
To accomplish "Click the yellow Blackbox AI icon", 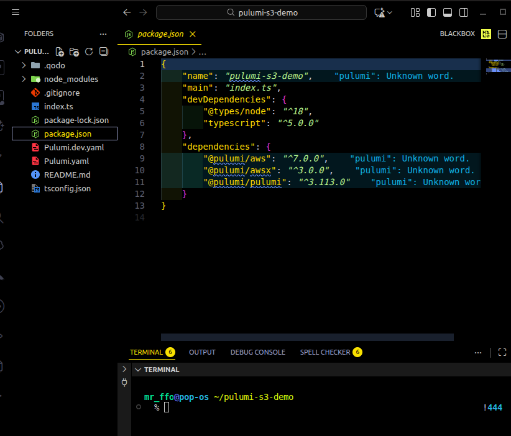I will click(486, 34).
